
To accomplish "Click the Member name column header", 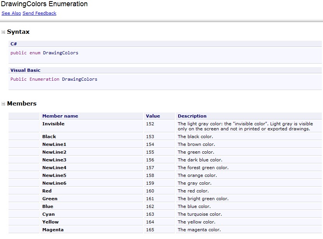I will click(x=60, y=116).
